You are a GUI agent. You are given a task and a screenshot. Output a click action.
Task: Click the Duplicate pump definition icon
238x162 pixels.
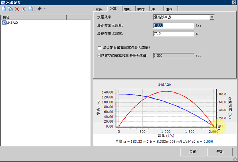pos(10,9)
